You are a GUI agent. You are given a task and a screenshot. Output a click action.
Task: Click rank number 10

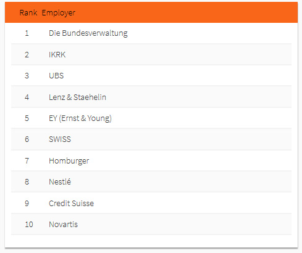pyautogui.click(x=29, y=225)
